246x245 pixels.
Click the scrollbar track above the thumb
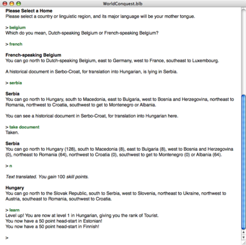244,51
